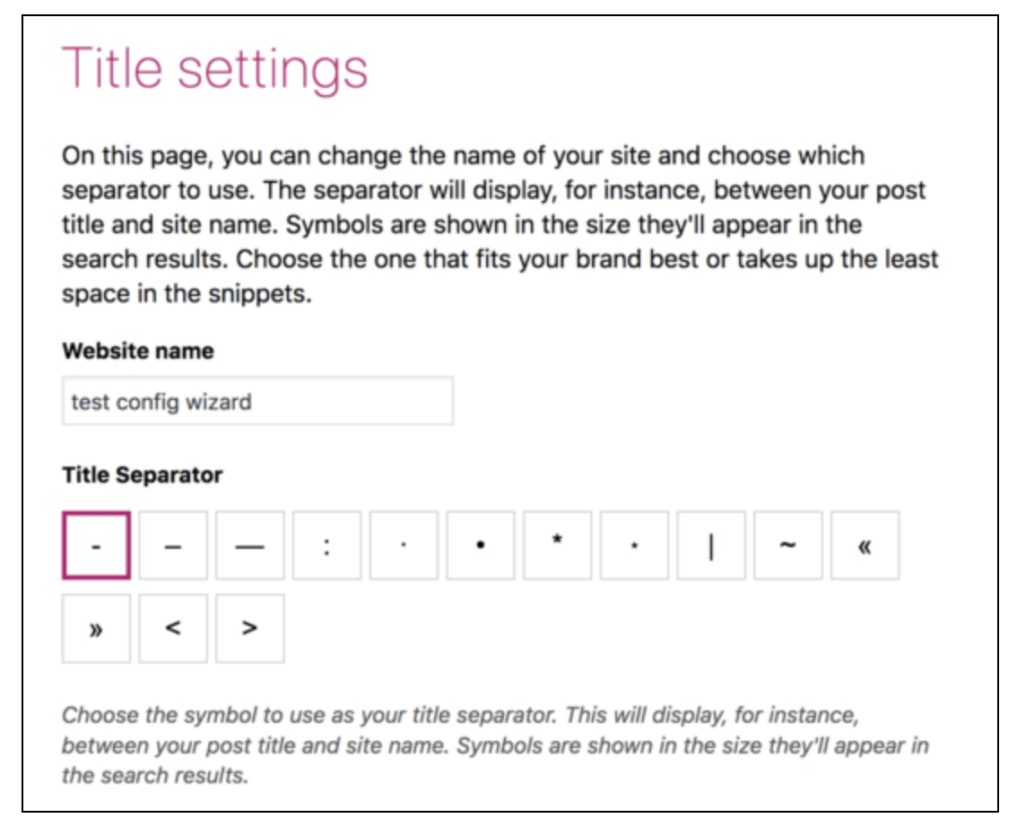Select the left double angle quote separator

tap(865, 544)
